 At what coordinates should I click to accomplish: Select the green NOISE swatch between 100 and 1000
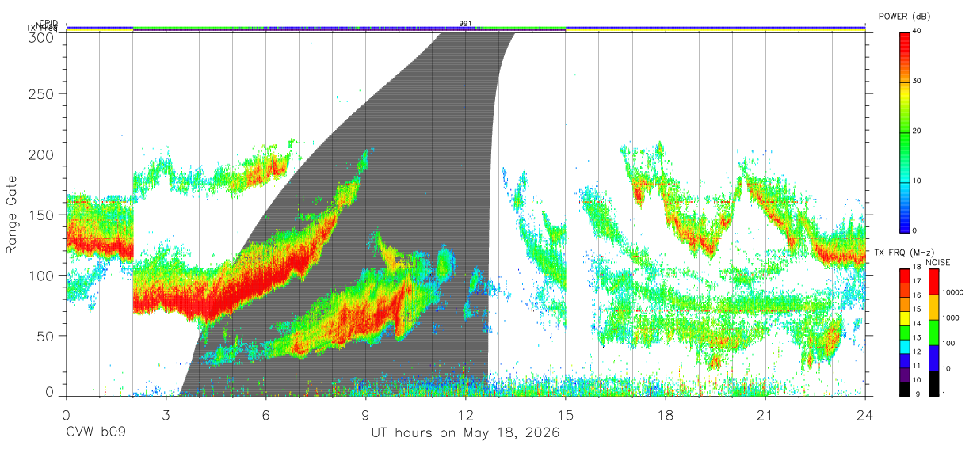934,332
